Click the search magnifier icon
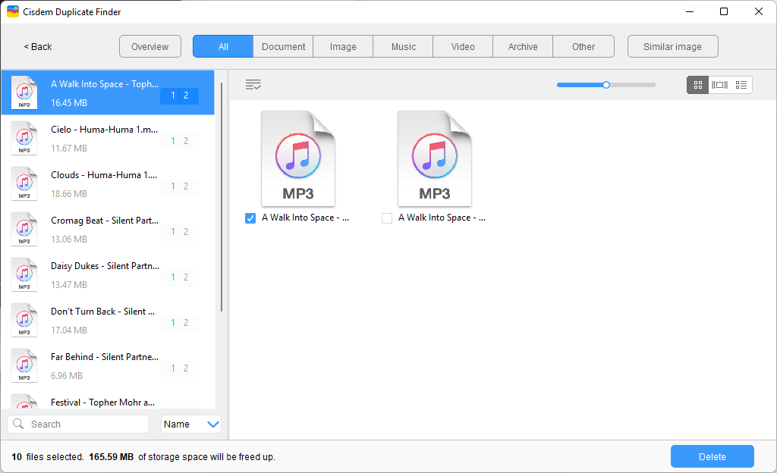The height and width of the screenshot is (473, 777). click(x=18, y=424)
